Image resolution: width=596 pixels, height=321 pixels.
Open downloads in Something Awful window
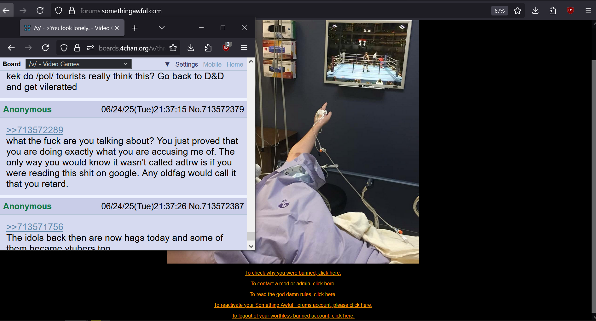point(535,11)
